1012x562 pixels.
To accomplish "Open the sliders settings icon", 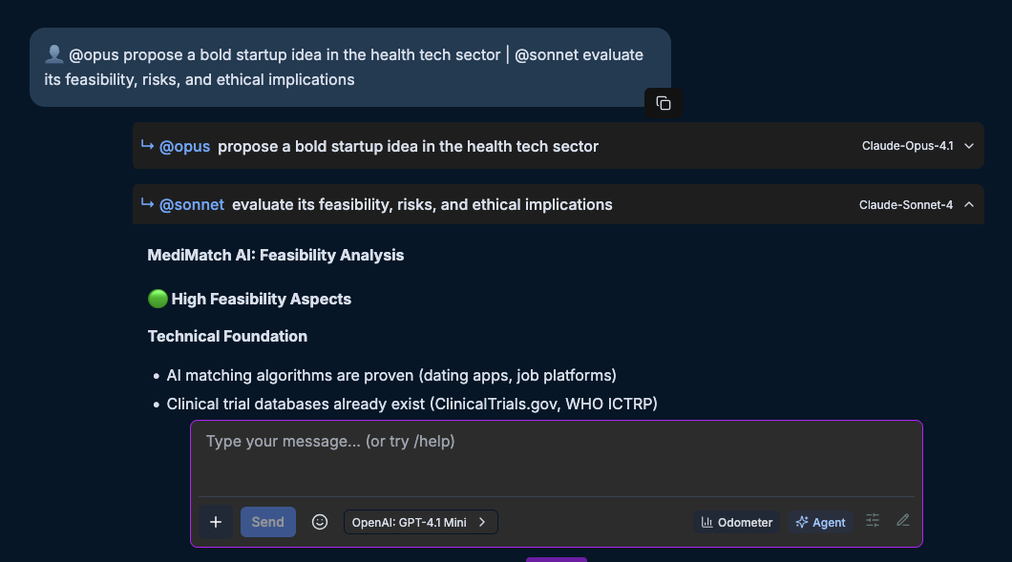I will pos(873,521).
